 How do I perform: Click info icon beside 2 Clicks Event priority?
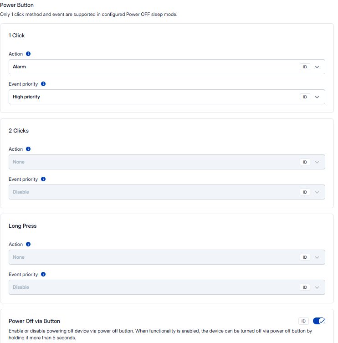43,179
